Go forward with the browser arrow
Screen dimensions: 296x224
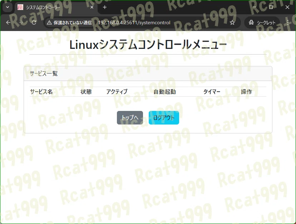tap(21, 22)
